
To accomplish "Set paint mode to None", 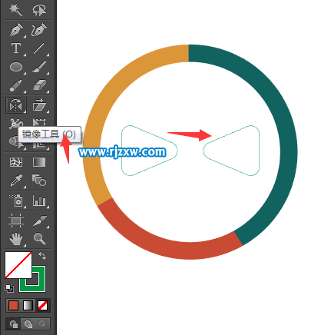I will point(42,305).
